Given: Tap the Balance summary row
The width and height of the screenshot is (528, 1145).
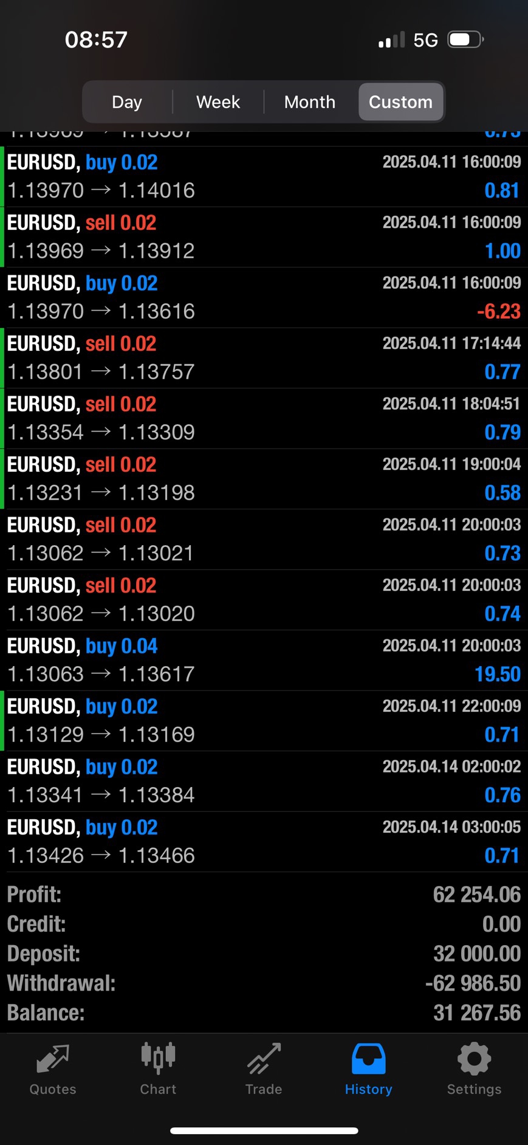Looking at the screenshot, I should pos(264,1013).
